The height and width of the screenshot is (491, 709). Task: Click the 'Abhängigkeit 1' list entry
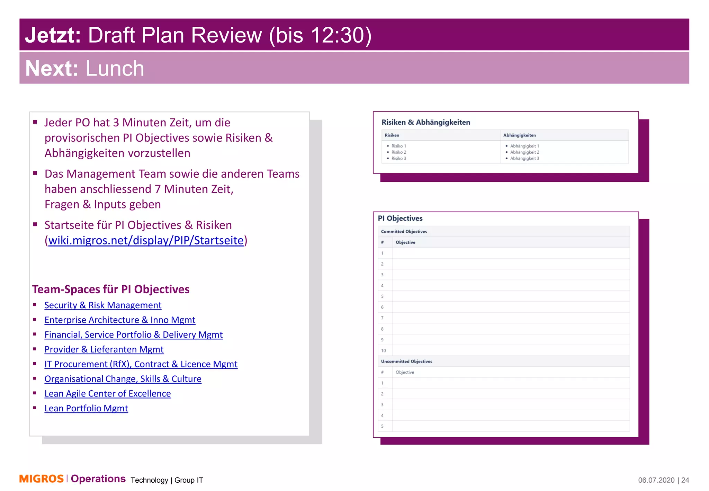coord(524,146)
